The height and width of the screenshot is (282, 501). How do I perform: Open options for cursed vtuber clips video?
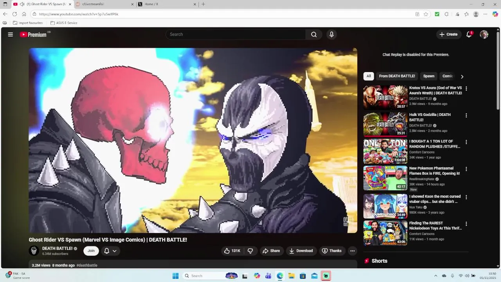466,197
